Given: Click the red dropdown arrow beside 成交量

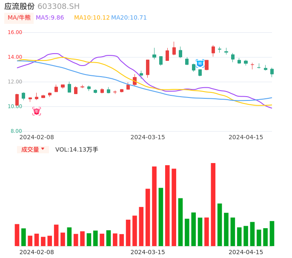Looking at the screenshot, I should point(43,149).
